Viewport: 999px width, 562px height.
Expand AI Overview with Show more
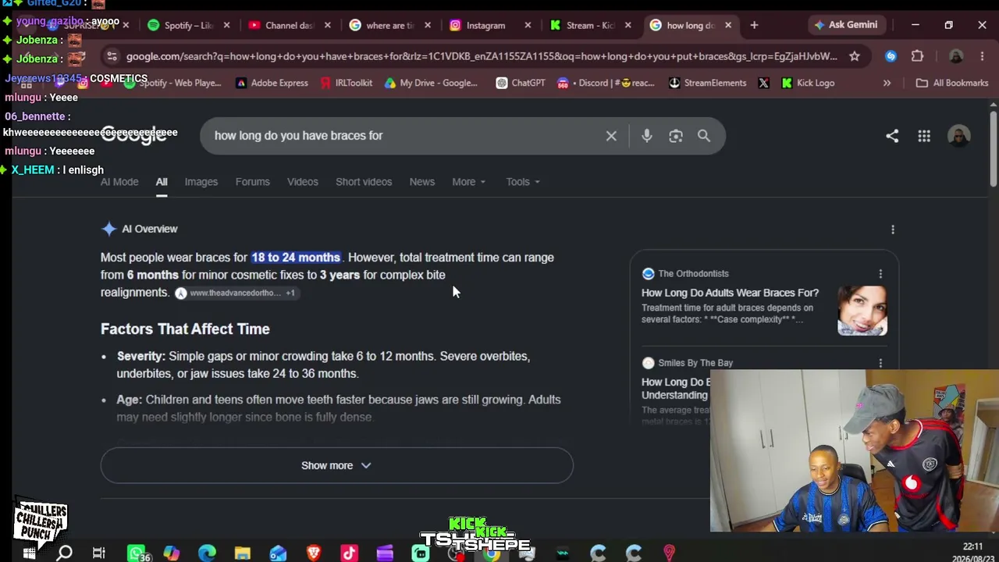pos(336,465)
